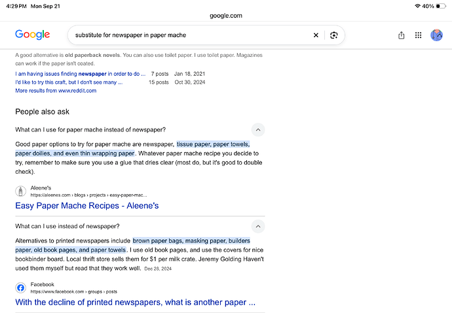The height and width of the screenshot is (313, 452).
Task: Open "I'd like to try this craft" post
Action: pyautogui.click(x=69, y=82)
